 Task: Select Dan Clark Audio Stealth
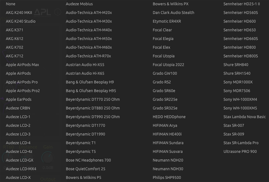(x=173, y=13)
